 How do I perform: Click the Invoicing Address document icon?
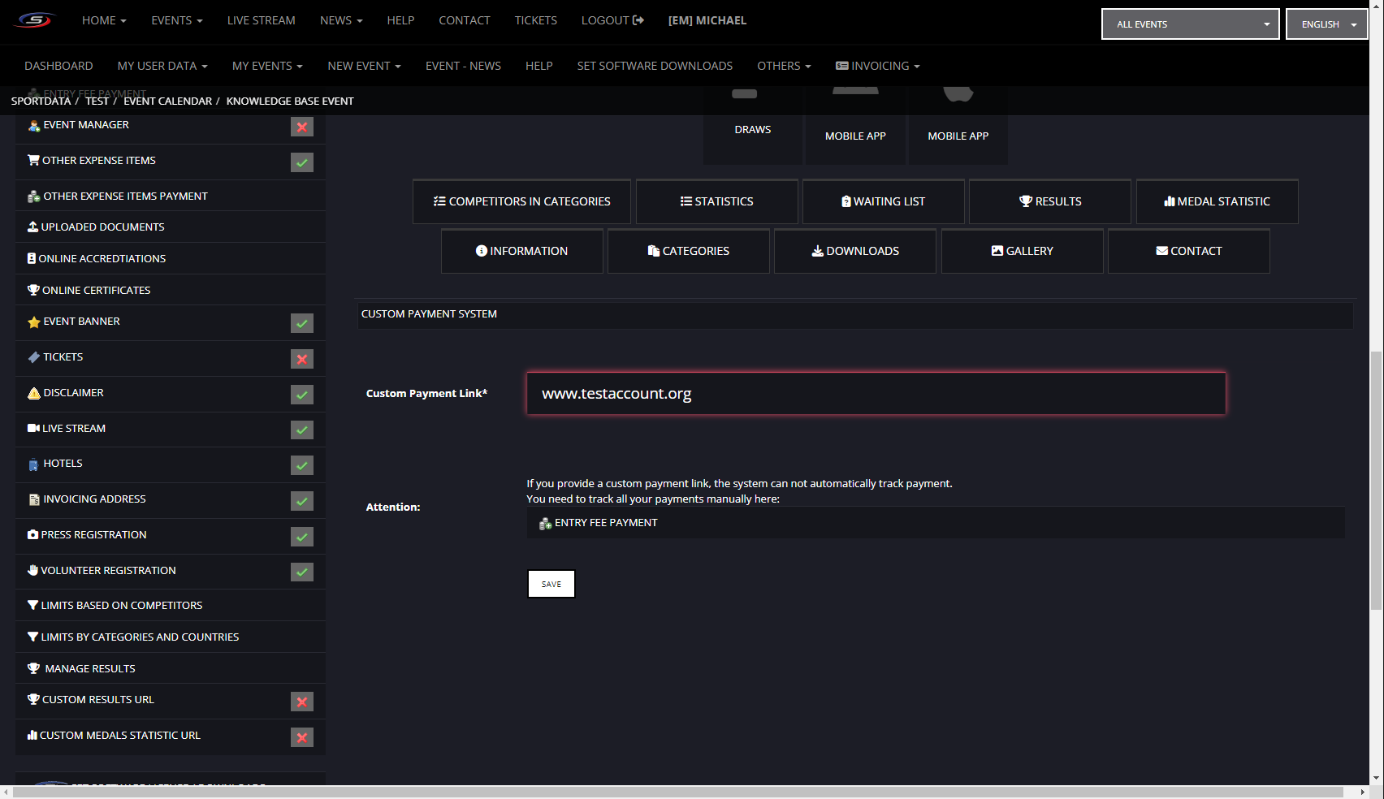(x=34, y=499)
